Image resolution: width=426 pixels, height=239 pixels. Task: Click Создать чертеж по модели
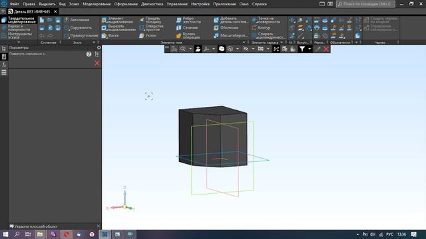380,20
